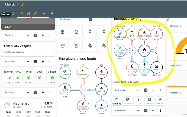Image resolution: width=187 pixels, height=117 pixels.
Task: Click the orange left arrow to move tab
Action: coord(22,13)
